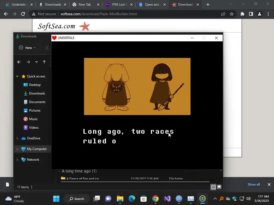Click the Not secure warning icon

(34, 14)
